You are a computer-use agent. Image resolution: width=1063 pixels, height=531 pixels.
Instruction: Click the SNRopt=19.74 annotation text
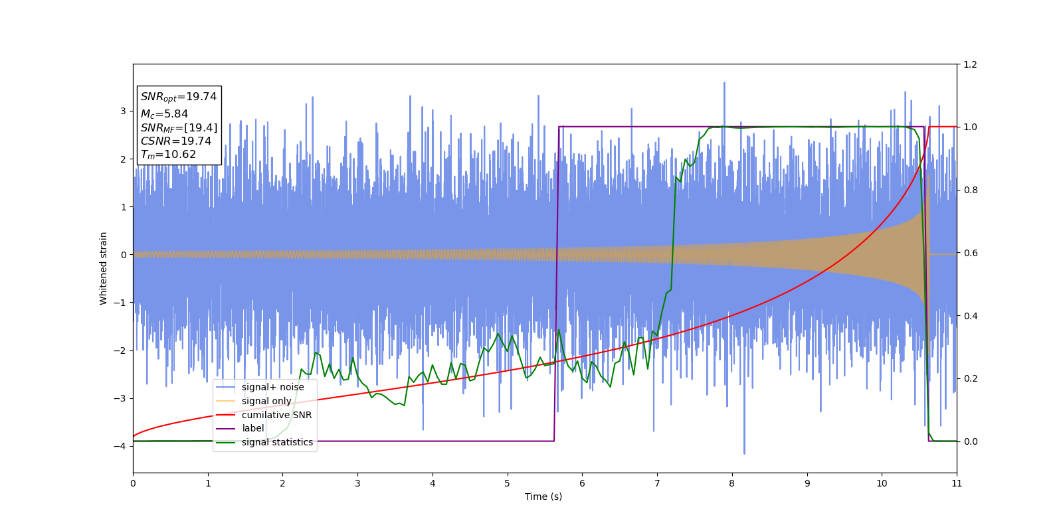(x=179, y=97)
